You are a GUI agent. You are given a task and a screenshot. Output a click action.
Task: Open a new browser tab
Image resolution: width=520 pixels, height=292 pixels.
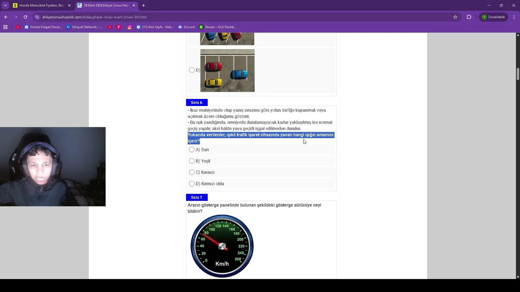tap(143, 5)
